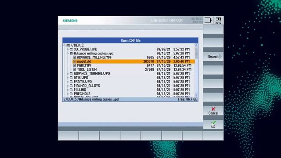Viewport: 281px width, 158px height.
Task: Collapse the //DEV_5: root node
Action: 65,45
